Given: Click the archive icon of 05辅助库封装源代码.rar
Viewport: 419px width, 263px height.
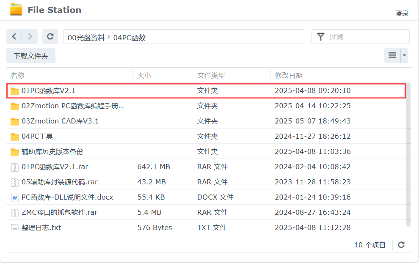Looking at the screenshot, I should 15,182.
